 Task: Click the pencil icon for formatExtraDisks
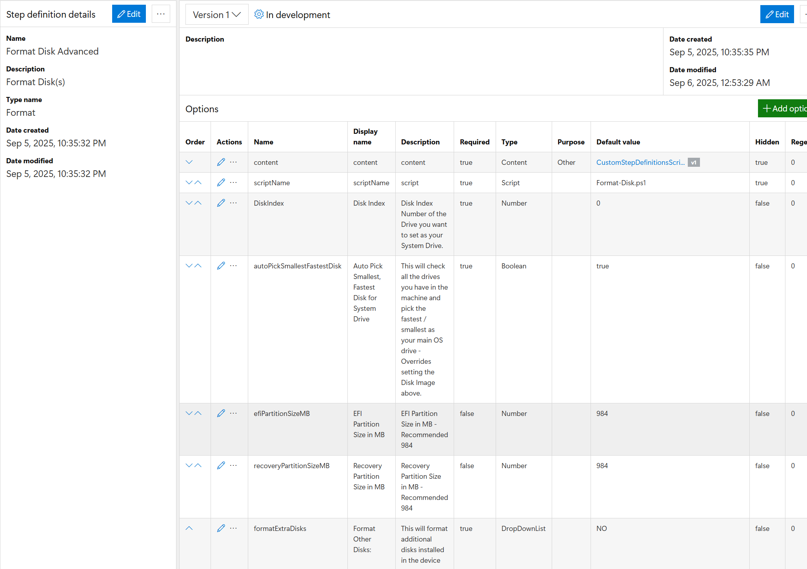tap(221, 528)
